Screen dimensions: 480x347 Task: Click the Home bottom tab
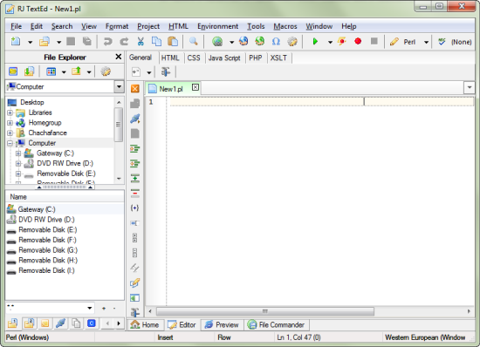point(145,324)
